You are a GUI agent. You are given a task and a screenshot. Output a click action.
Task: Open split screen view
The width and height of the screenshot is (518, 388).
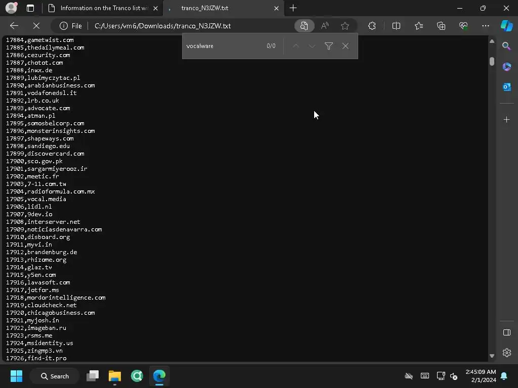click(396, 26)
